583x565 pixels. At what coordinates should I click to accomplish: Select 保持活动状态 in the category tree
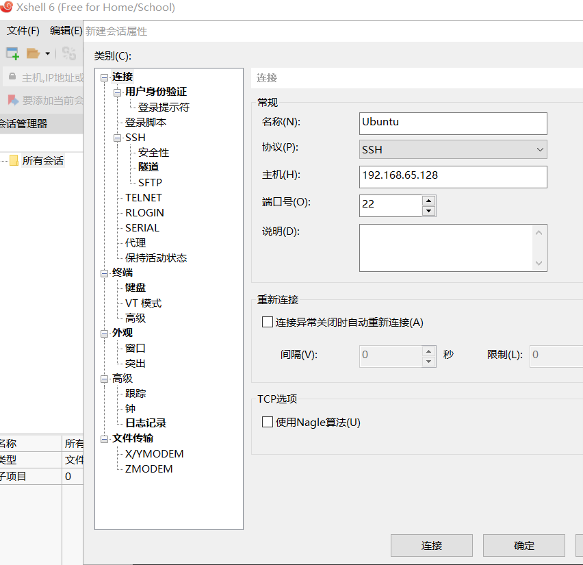(x=156, y=258)
